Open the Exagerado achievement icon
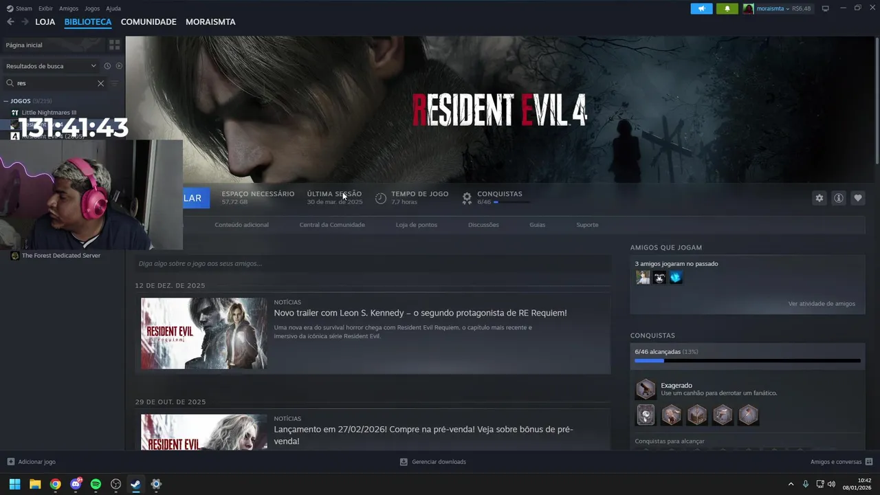 point(646,389)
